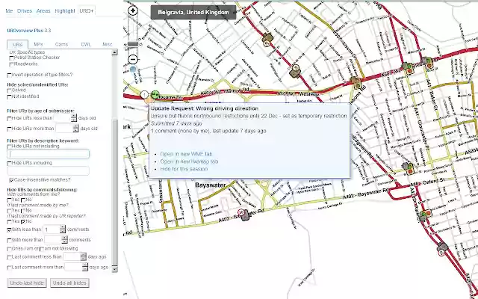The image size is (478, 299).
Task: Check Yes for With comments from me
Action: [x=9, y=200]
